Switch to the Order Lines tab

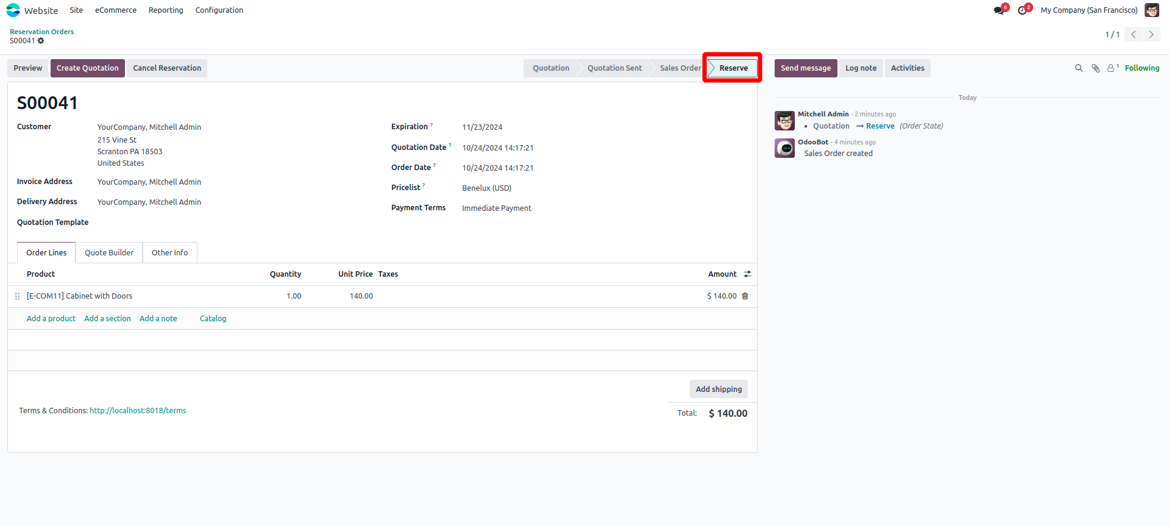(x=46, y=253)
